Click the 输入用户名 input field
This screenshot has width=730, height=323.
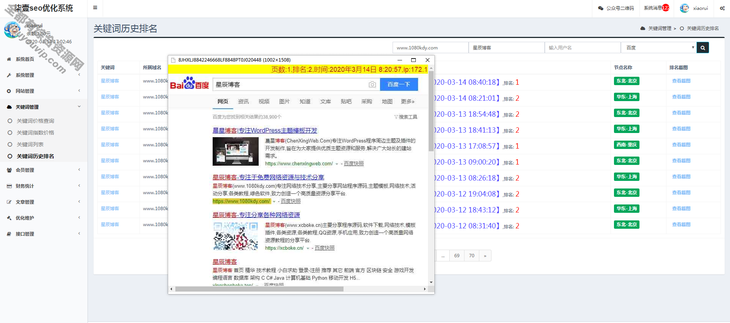coord(582,47)
